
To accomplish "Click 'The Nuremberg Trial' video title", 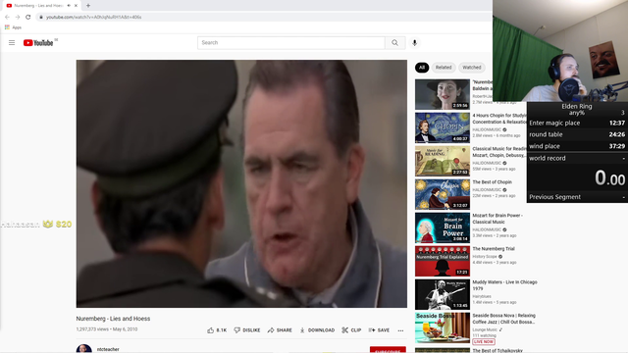I will pos(494,248).
